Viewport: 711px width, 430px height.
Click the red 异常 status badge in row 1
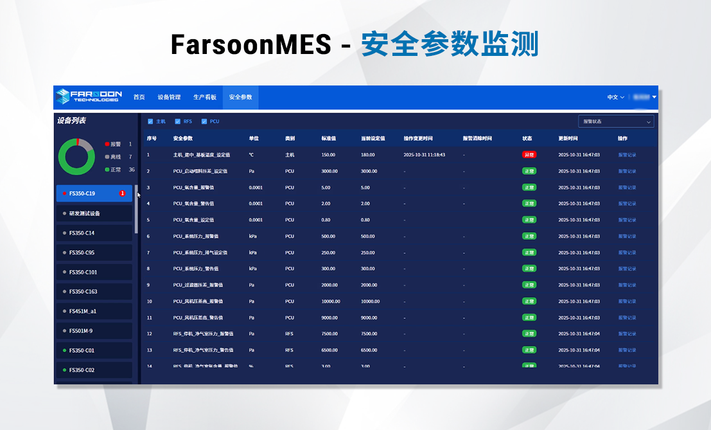pyautogui.click(x=529, y=155)
